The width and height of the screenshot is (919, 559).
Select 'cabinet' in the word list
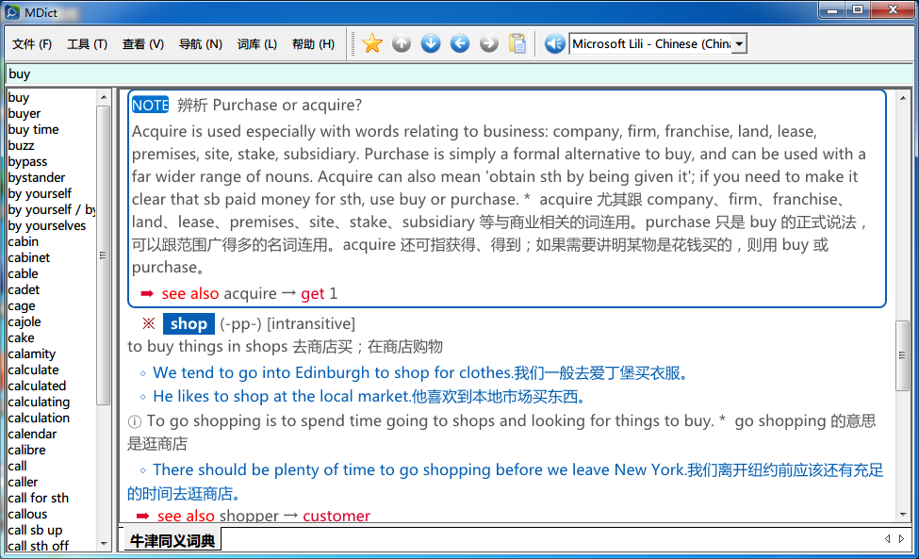coord(28,257)
